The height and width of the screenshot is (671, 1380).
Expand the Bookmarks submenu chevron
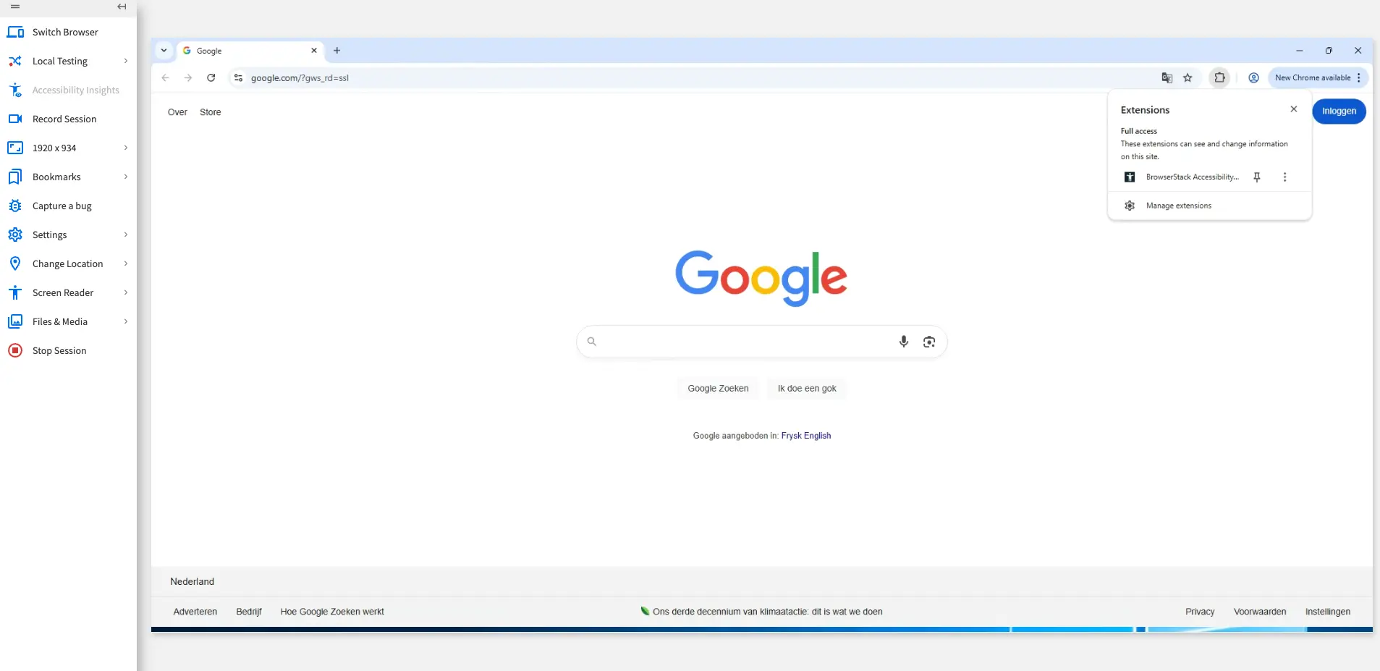(126, 177)
